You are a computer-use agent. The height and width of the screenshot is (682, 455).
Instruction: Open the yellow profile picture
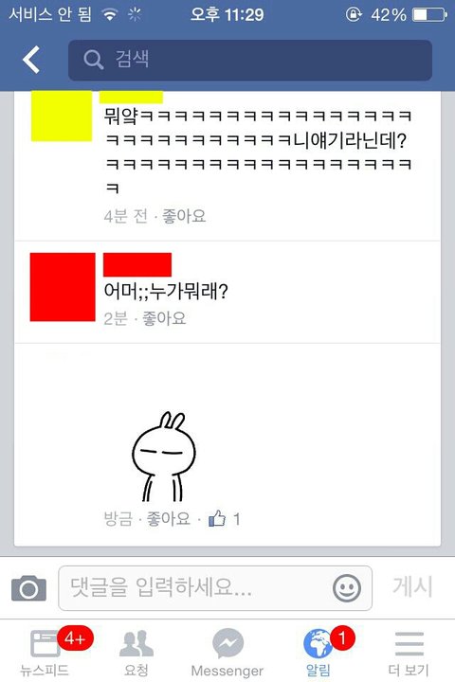click(62, 116)
